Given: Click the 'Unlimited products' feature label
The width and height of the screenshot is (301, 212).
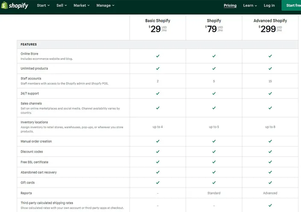Looking at the screenshot, I should (x=34, y=68).
